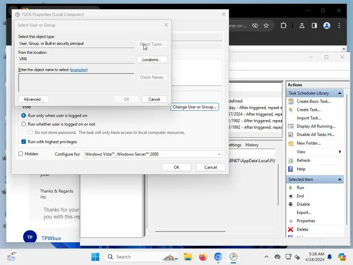
Task: Toggle Run with highest privileges checkbox
Action: coord(23,142)
